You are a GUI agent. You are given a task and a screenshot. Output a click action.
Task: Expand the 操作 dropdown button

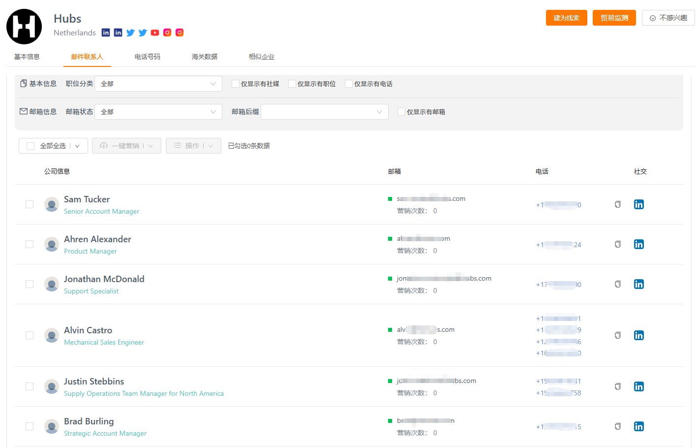click(193, 146)
